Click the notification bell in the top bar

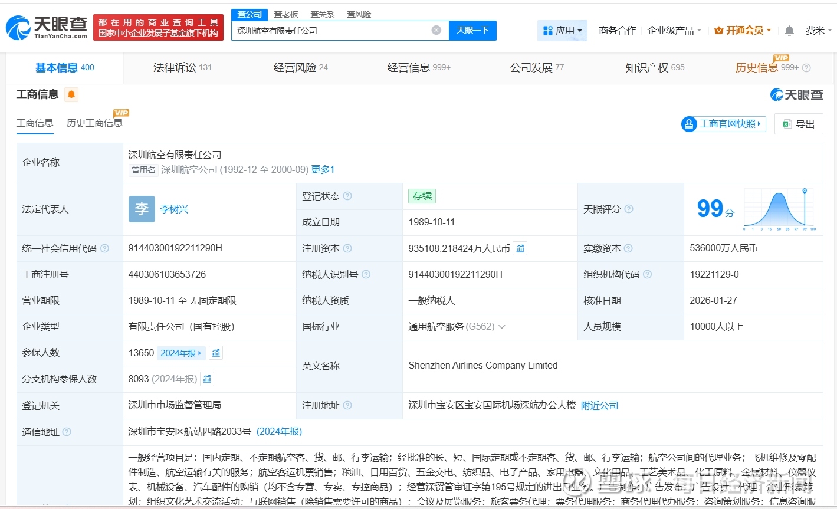click(x=789, y=31)
